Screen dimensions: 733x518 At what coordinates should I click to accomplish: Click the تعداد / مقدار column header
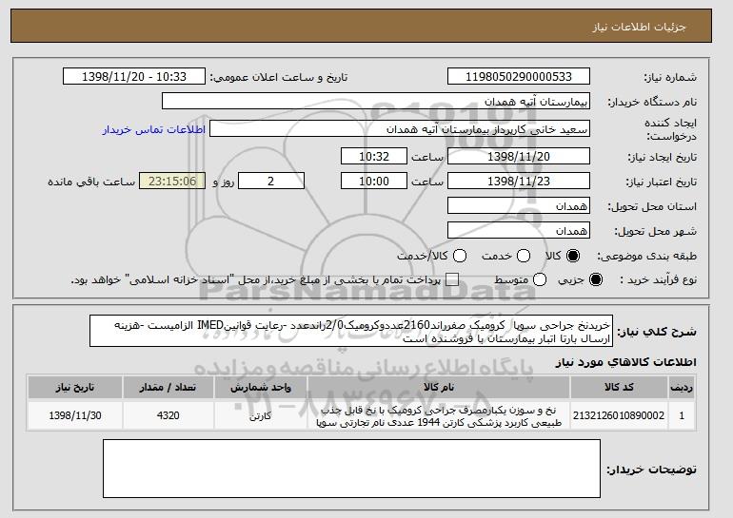[168, 388]
